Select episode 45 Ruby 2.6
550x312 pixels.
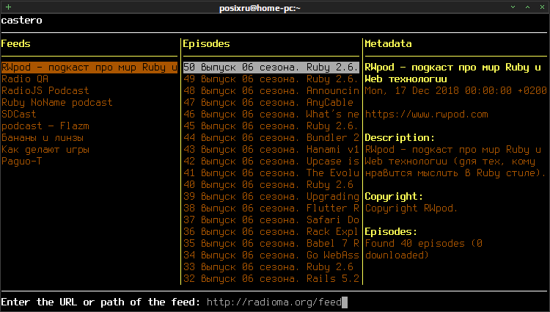click(x=271, y=126)
